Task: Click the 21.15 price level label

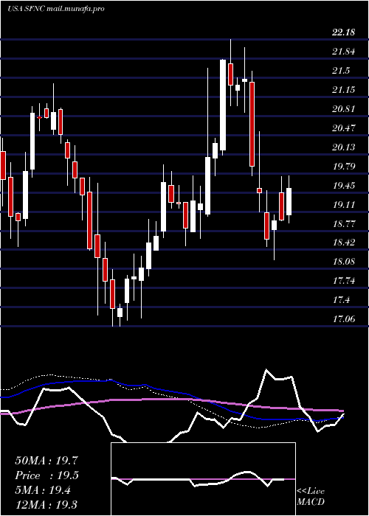Action: (x=344, y=89)
